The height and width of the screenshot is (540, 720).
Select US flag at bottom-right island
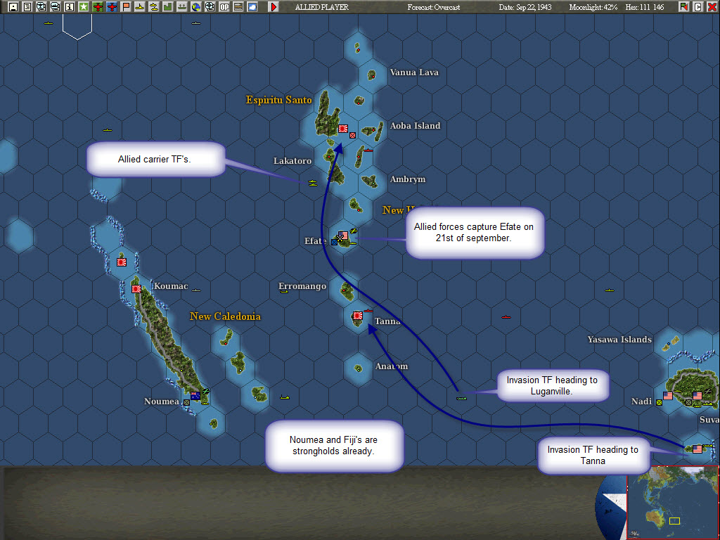point(697,449)
